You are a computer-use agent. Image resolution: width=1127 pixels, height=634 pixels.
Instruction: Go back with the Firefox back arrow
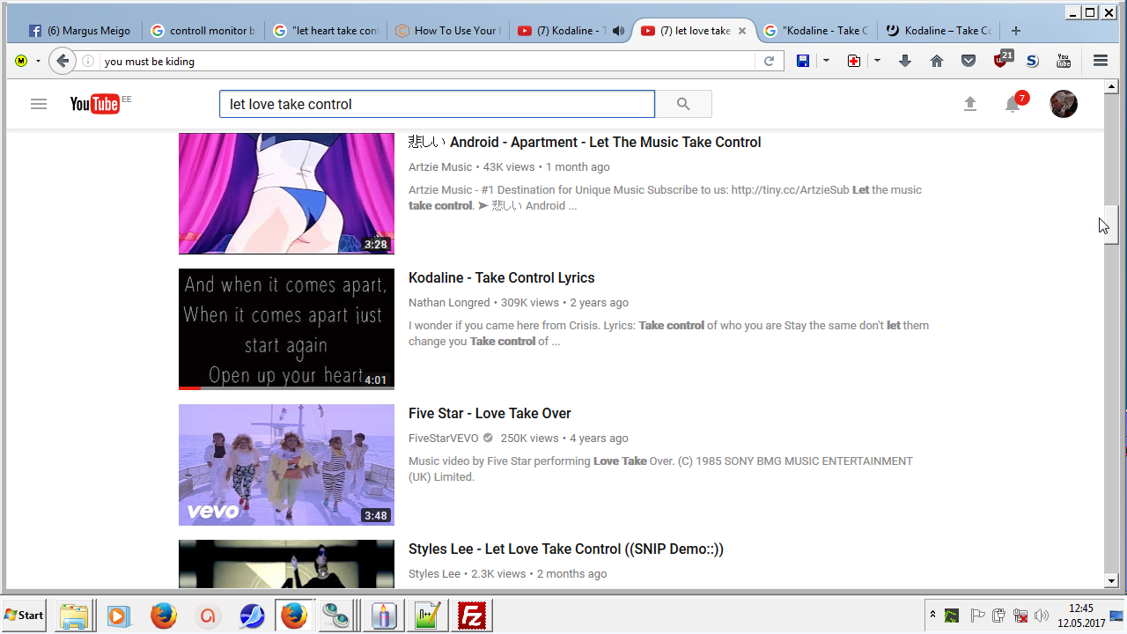coord(63,61)
